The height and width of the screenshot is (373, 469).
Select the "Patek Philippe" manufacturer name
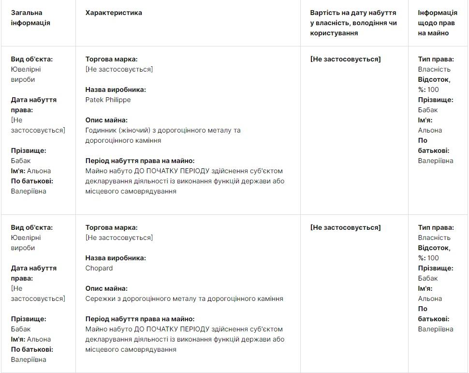tap(108, 100)
